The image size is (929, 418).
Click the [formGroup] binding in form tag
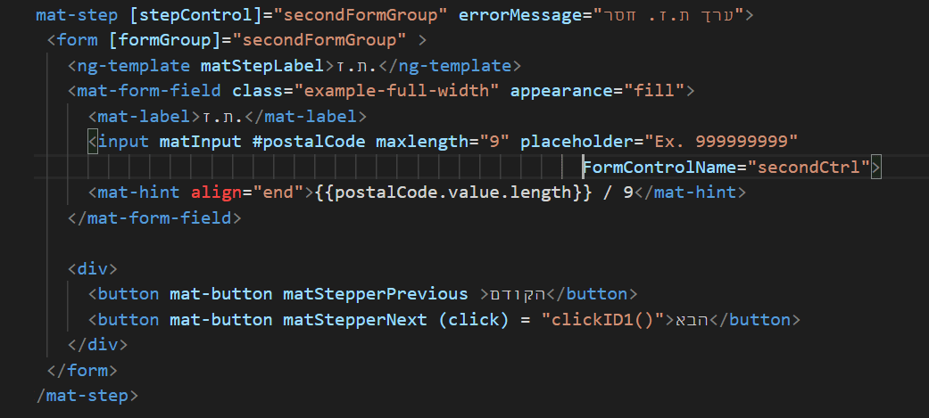(x=142, y=41)
